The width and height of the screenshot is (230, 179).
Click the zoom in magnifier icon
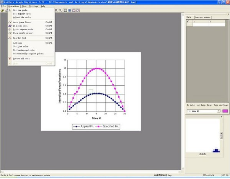pyautogui.click(x=56, y=10)
